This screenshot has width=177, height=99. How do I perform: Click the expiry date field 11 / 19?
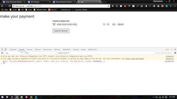[x=106, y=24]
